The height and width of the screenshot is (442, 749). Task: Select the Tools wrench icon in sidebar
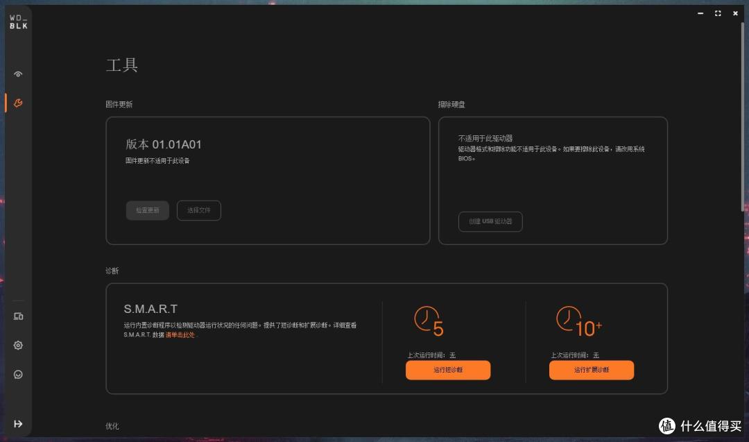point(18,103)
